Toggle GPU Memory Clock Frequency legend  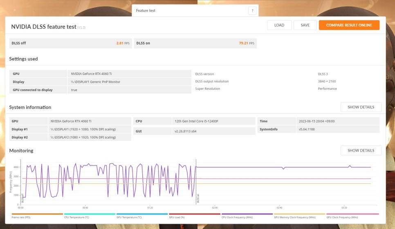pos(300,215)
